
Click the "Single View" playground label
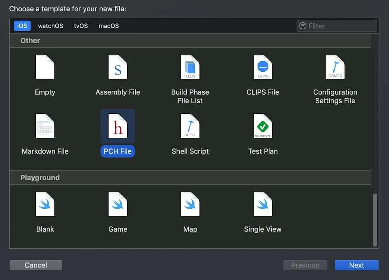(263, 229)
